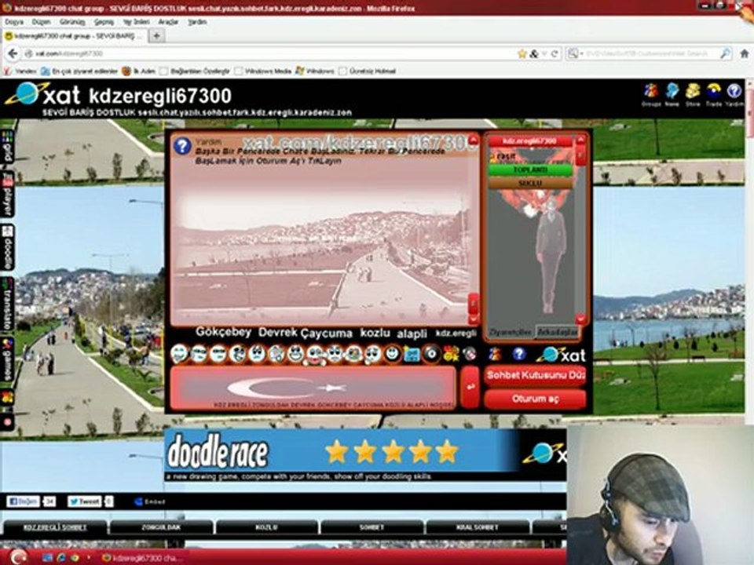Open the ZONGULDAK bottom tab
The height and width of the screenshot is (565, 754).
tap(160, 527)
